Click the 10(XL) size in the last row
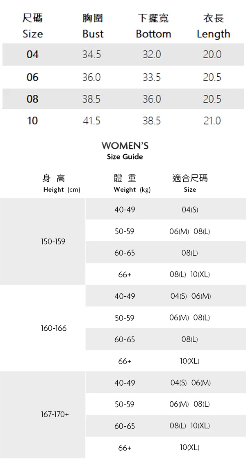 (190, 448)
